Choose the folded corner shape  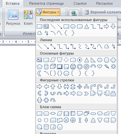point(66,67)
